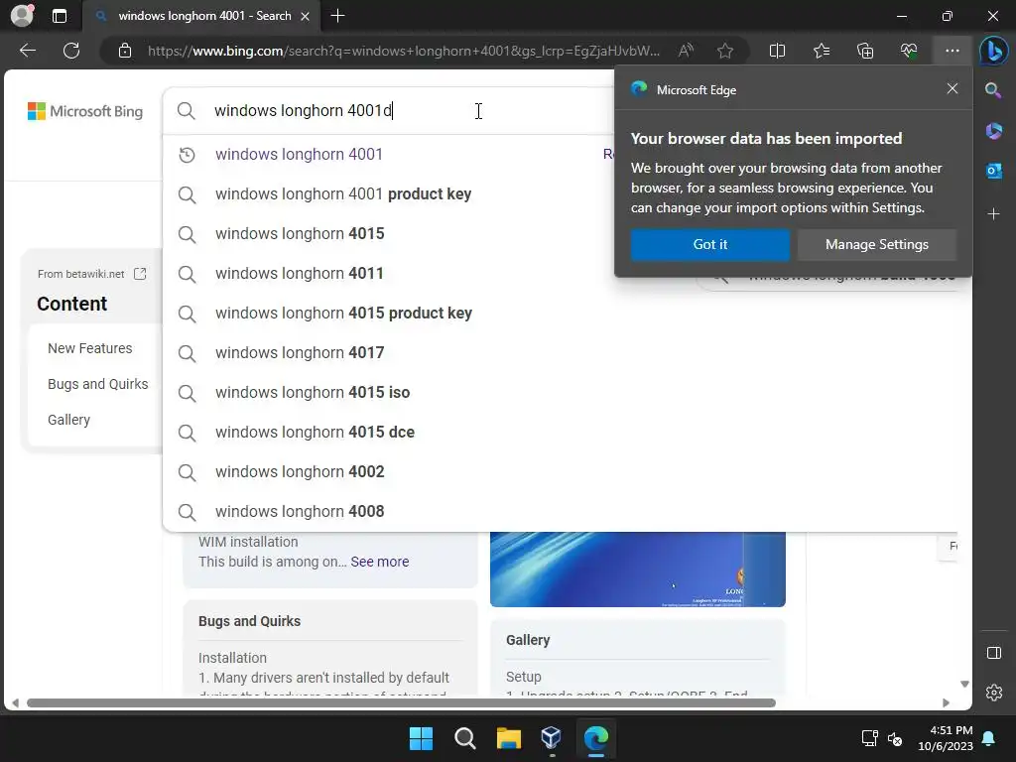
Task: Click scroll right arrow on horizontal scrollbar
Action: point(946,703)
